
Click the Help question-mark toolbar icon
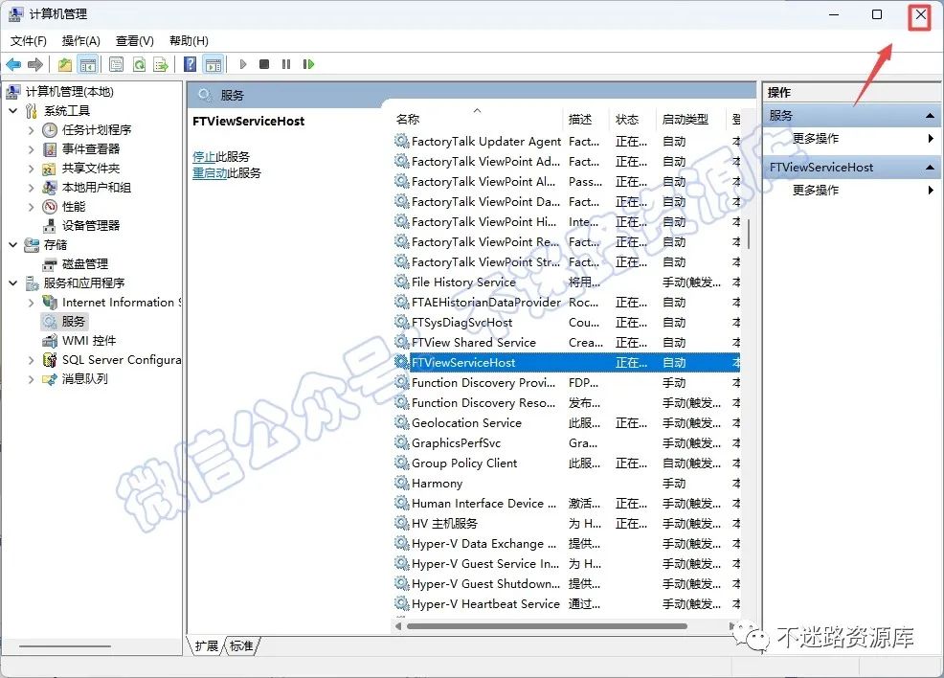tap(190, 64)
